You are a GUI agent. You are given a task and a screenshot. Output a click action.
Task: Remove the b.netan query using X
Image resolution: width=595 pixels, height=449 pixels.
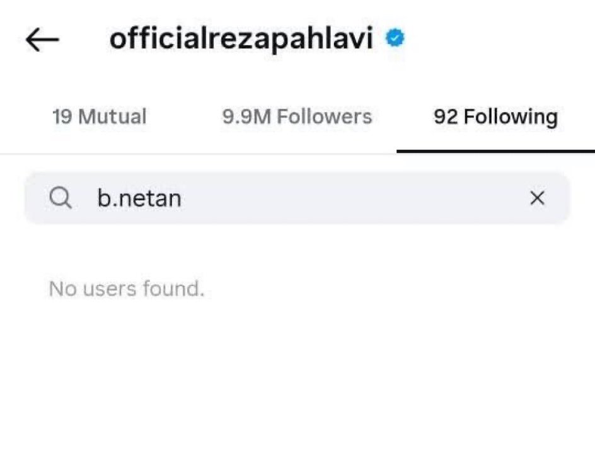click(537, 198)
